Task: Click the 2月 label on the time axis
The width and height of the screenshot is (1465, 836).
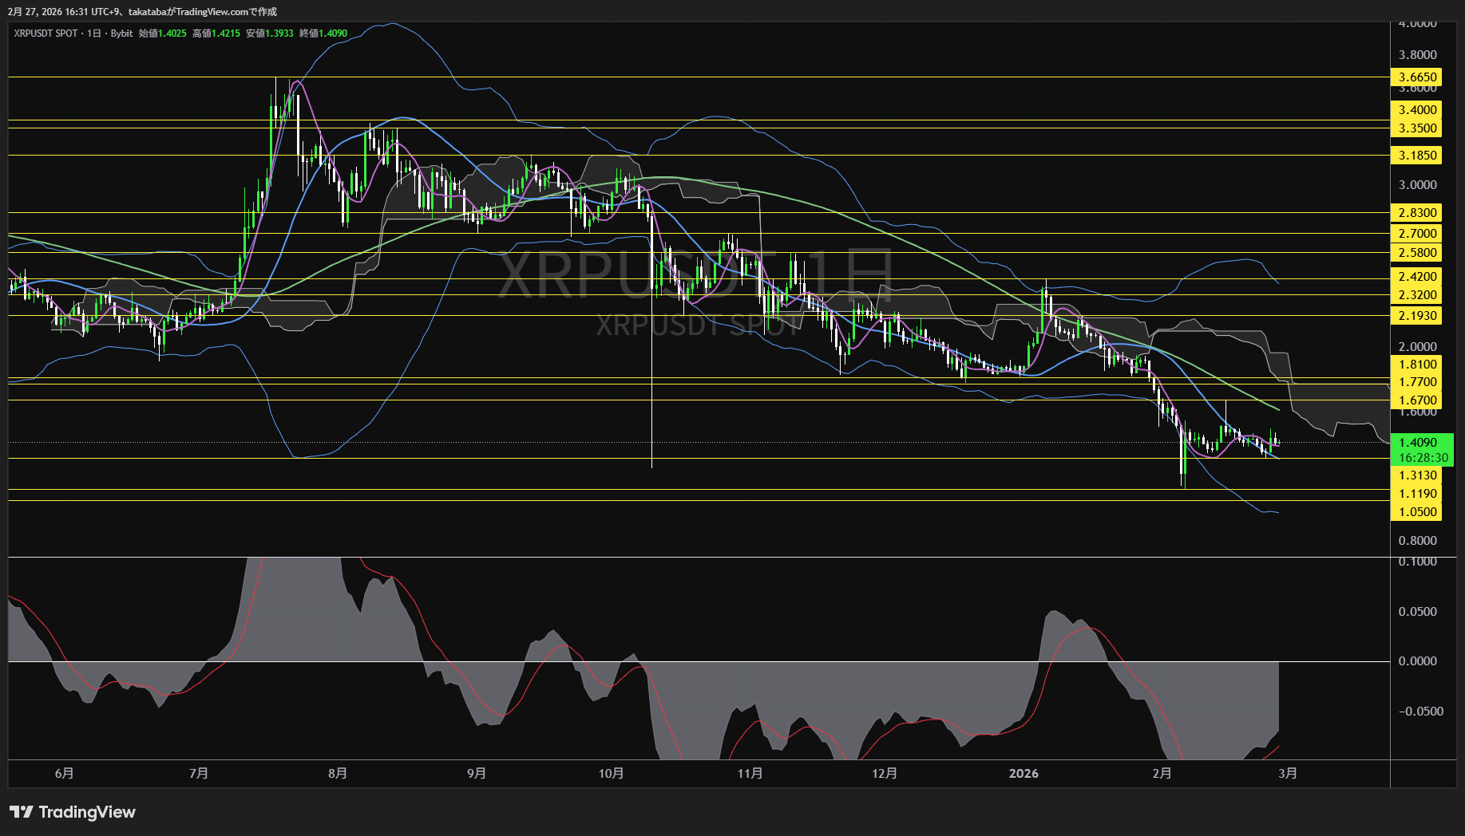Action: [x=1162, y=774]
